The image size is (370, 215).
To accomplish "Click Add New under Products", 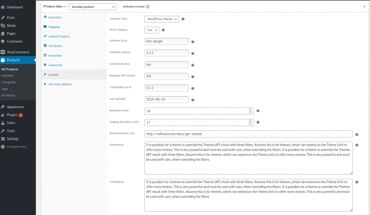I will [x=7, y=76].
